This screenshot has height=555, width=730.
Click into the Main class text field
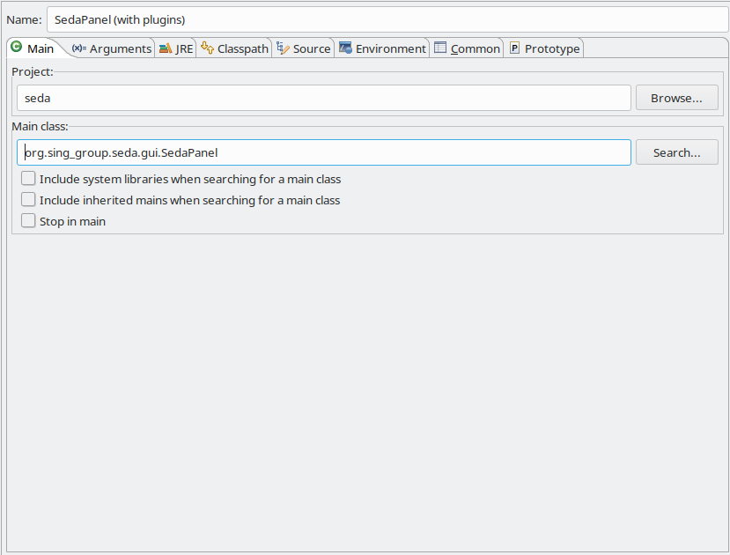[323, 152]
